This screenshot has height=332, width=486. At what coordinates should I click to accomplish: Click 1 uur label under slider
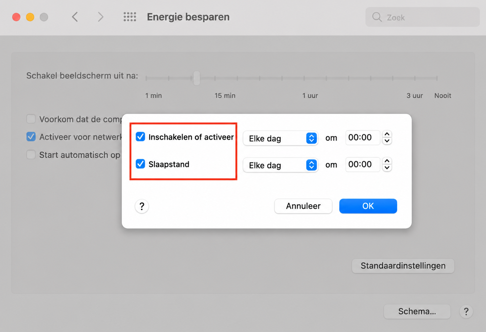pyautogui.click(x=310, y=96)
